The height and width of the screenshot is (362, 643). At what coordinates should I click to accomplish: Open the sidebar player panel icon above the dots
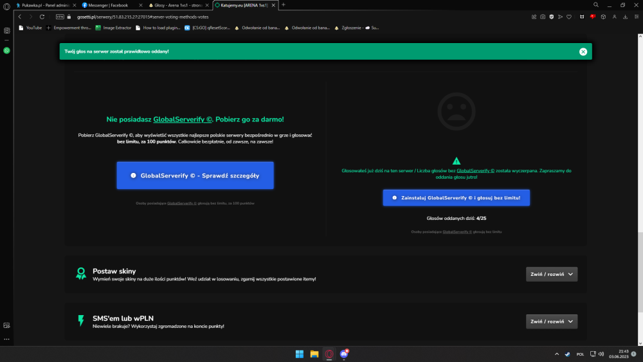(x=6, y=325)
